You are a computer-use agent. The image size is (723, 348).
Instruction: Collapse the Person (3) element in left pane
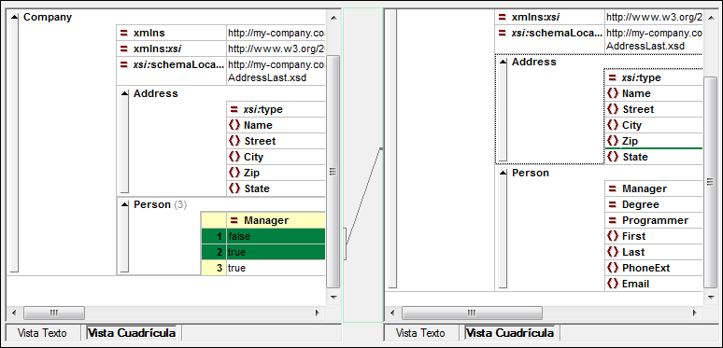point(124,205)
